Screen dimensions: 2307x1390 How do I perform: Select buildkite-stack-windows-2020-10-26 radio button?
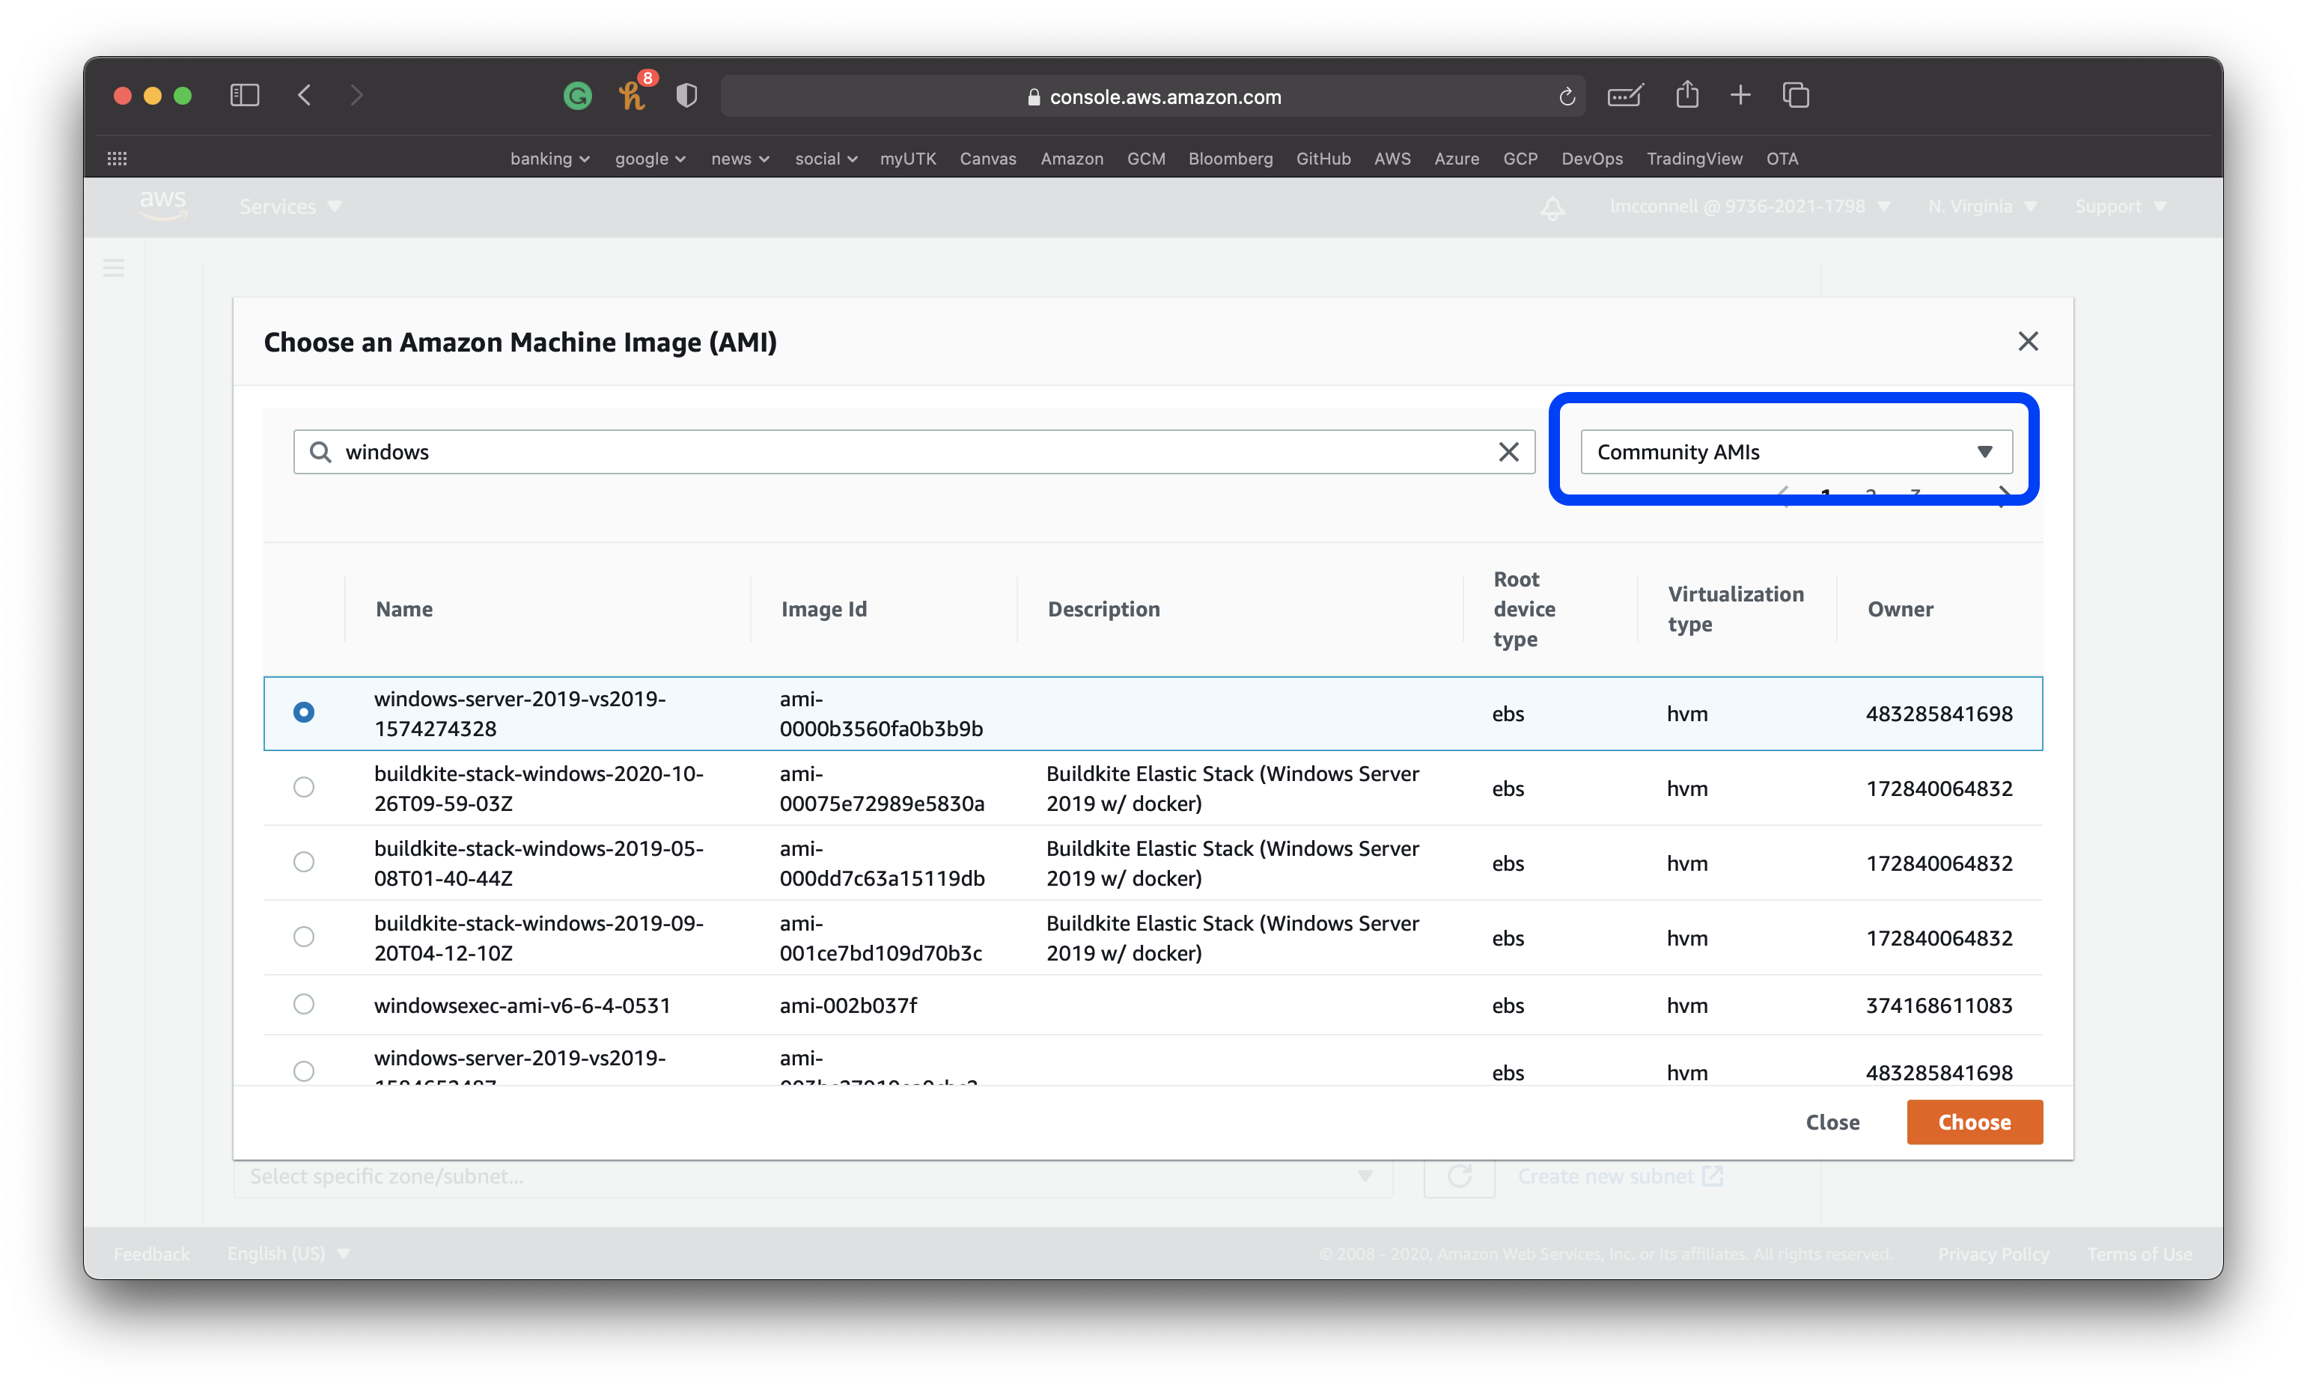(x=303, y=787)
